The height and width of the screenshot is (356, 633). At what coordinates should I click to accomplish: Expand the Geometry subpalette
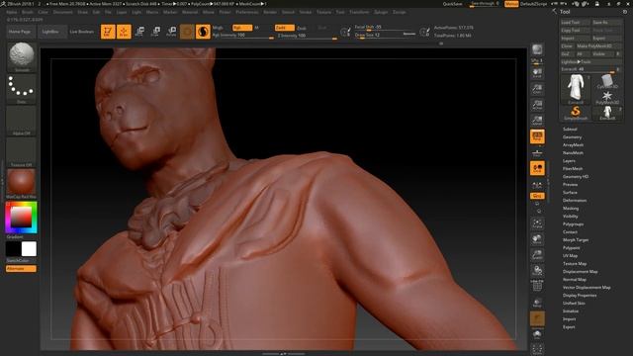tap(572, 137)
